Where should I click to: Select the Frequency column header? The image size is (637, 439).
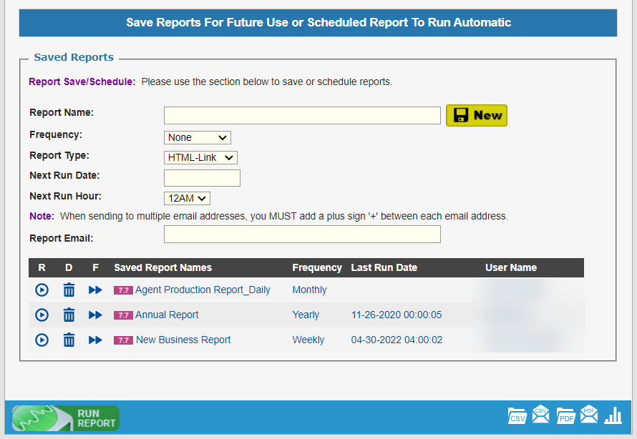[317, 267]
